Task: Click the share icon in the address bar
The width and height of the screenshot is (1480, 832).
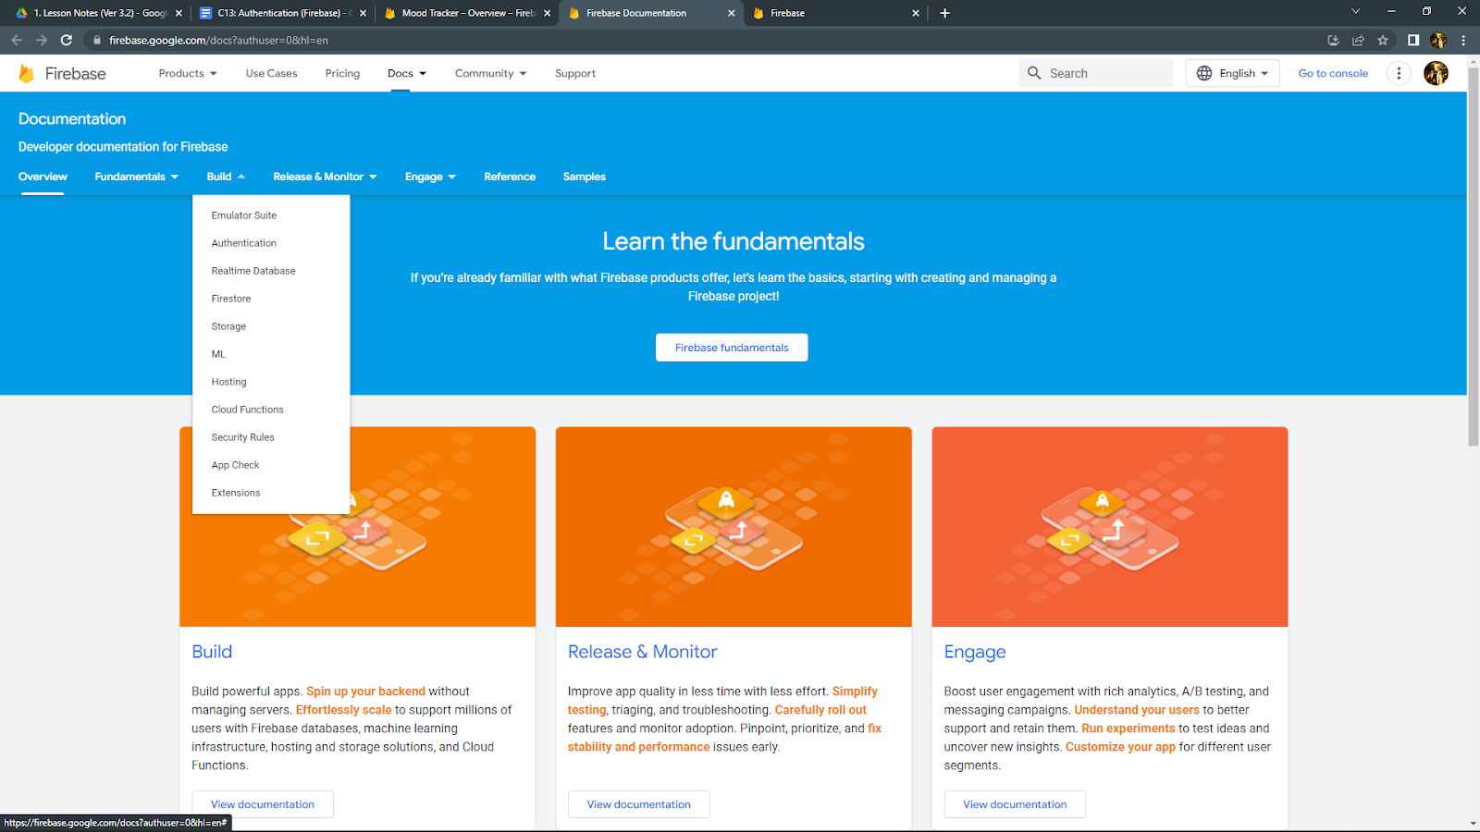Action: 1358,40
